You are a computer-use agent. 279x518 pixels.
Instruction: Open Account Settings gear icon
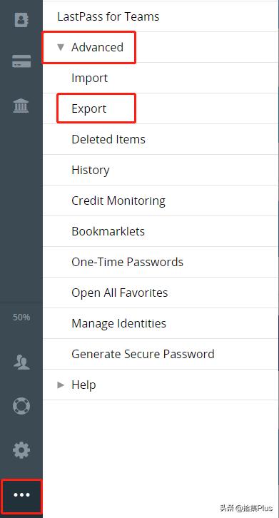[21, 450]
